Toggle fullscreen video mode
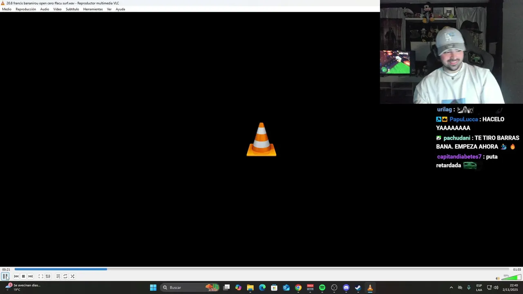Screen dimensions: 523x294 tap(41, 276)
